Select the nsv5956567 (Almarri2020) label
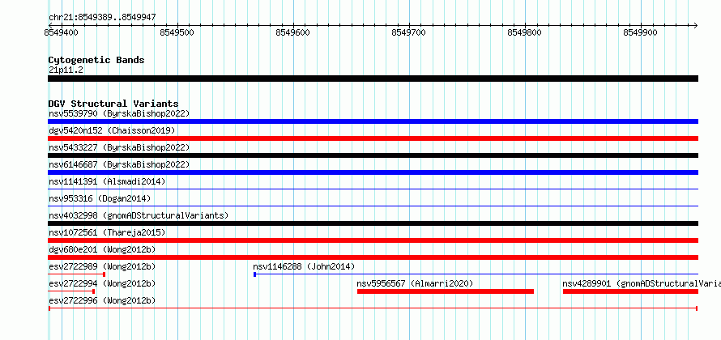 tap(415, 283)
